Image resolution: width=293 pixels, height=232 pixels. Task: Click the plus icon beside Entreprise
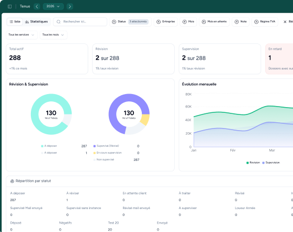tap(159, 22)
